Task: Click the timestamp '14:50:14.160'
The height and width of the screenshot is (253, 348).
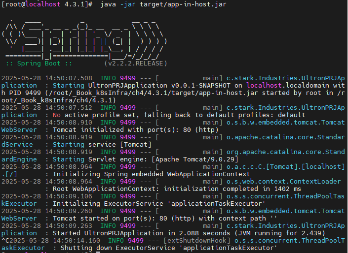Action: 77,241
